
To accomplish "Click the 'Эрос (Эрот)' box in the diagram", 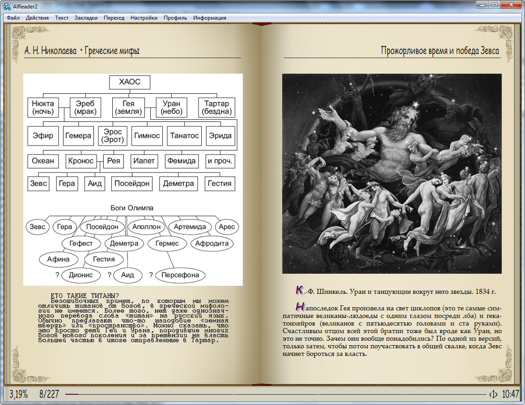I will [x=113, y=136].
